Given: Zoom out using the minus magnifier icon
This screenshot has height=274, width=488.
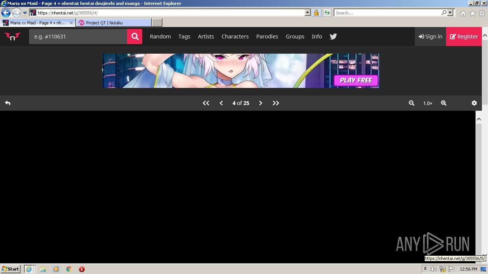Looking at the screenshot, I should pos(411,103).
